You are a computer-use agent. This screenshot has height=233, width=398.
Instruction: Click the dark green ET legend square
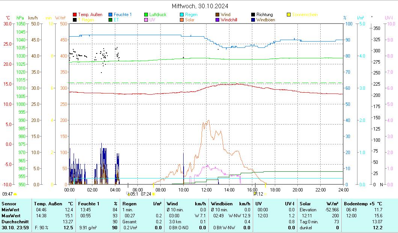(x=111, y=20)
